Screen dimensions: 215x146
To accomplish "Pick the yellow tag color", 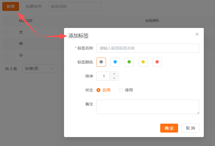I will (143, 62).
